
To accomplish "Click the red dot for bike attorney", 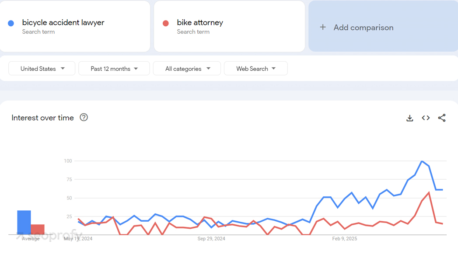I will (166, 23).
